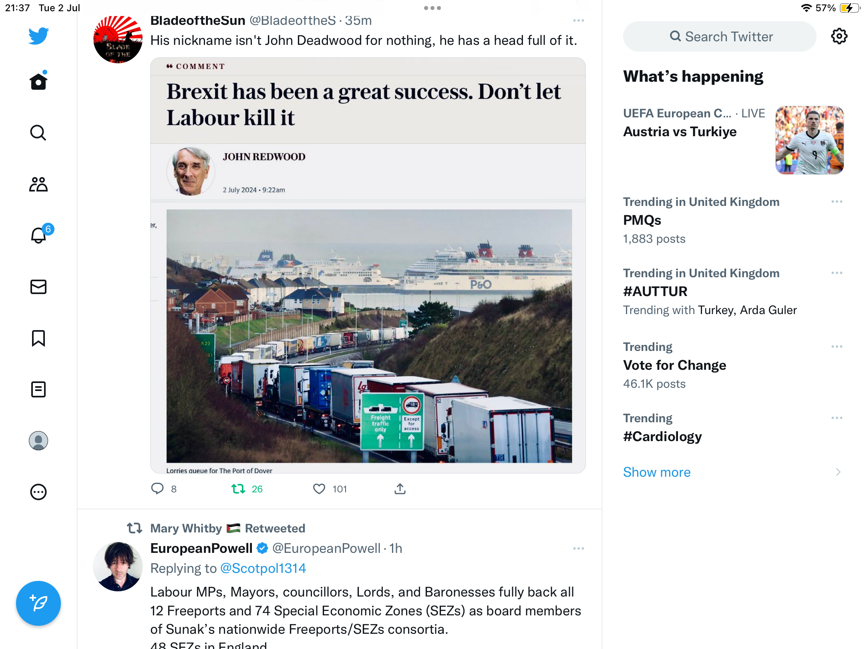Open Bookmarks icon in sidebar

click(x=38, y=338)
